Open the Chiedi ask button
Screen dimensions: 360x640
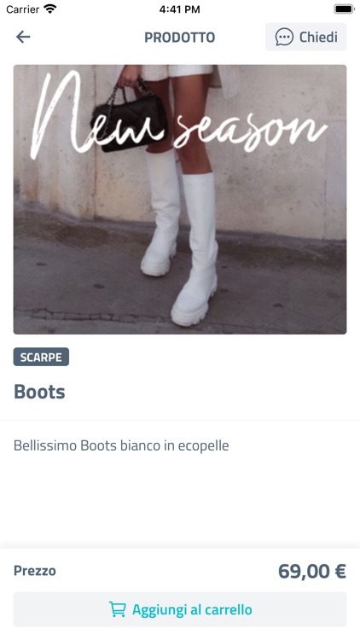click(305, 37)
